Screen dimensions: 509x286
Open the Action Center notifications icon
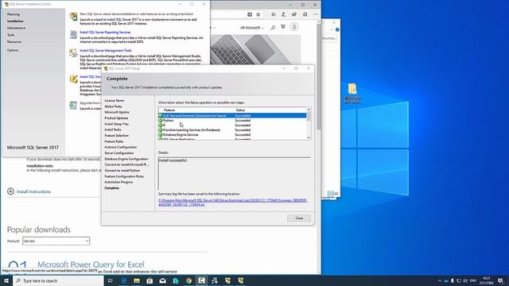coord(500,280)
